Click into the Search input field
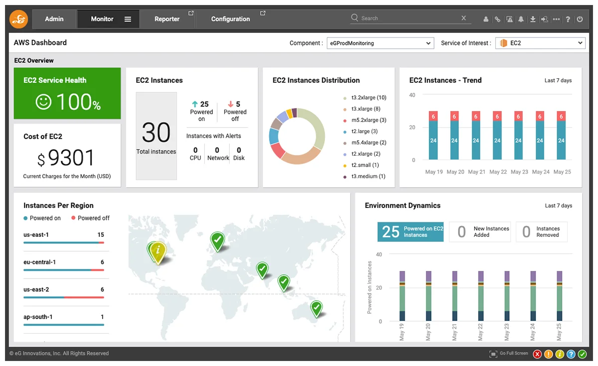Screen dimensions: 598x366 (410, 18)
